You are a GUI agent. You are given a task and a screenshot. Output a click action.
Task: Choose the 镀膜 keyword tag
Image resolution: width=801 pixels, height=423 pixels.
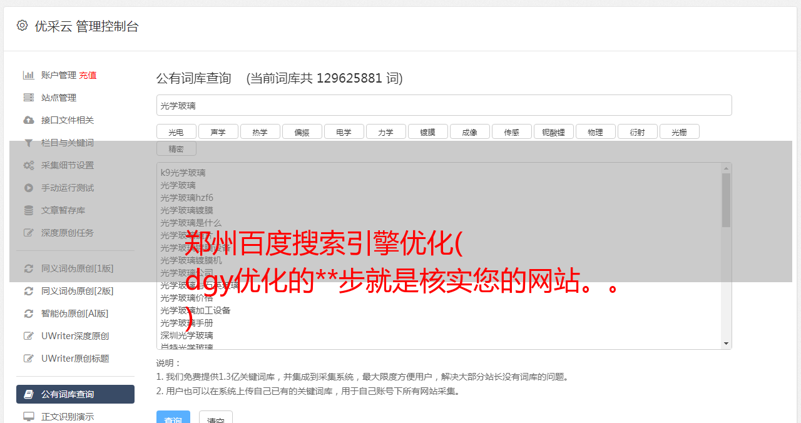[x=428, y=131]
